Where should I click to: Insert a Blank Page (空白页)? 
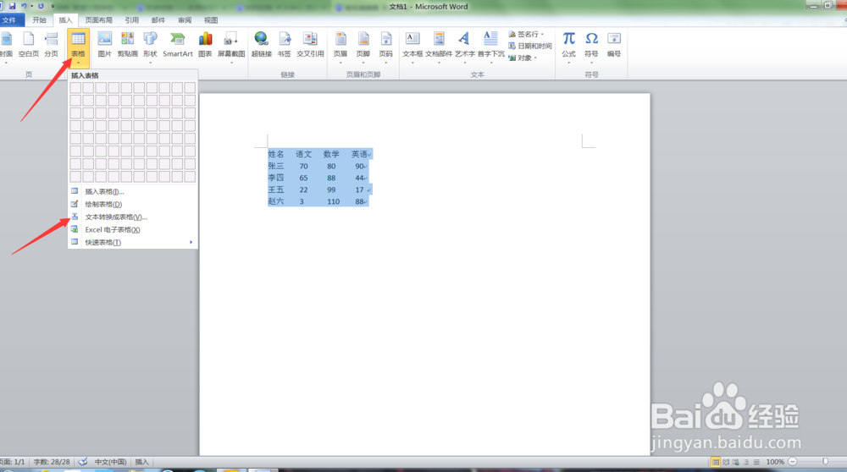pyautogui.click(x=29, y=45)
